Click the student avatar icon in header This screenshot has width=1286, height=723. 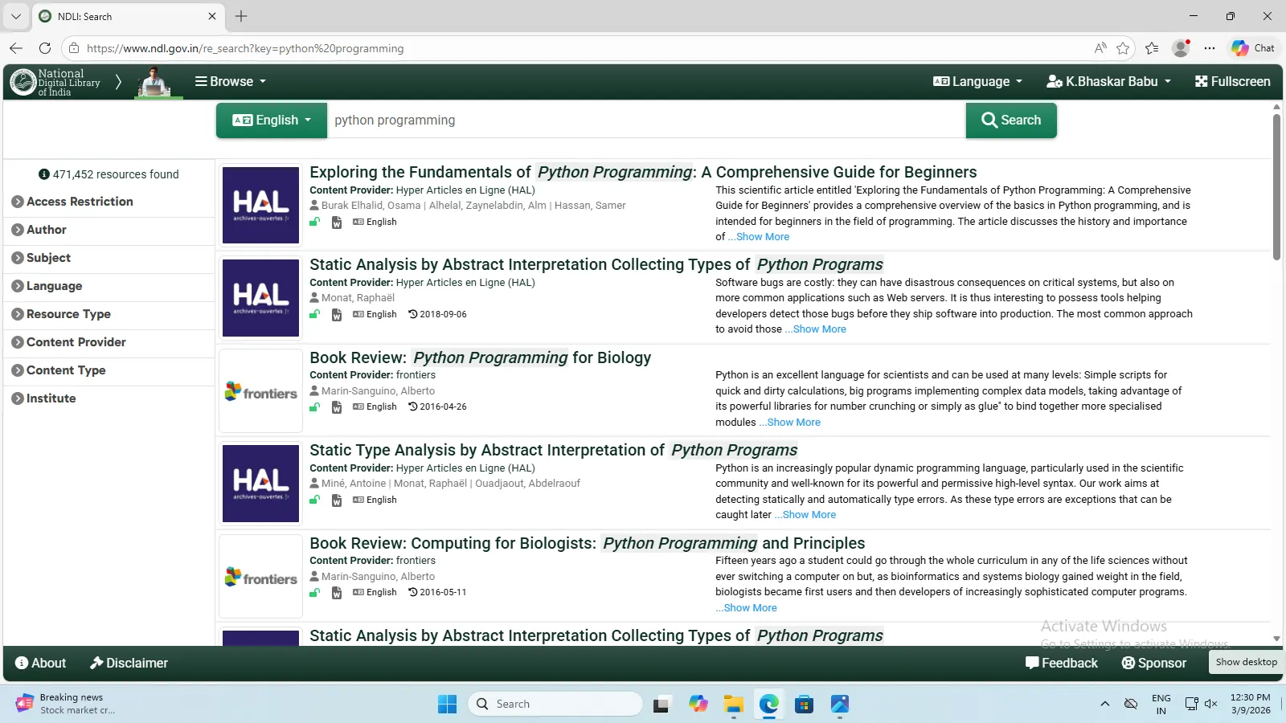tap(154, 82)
